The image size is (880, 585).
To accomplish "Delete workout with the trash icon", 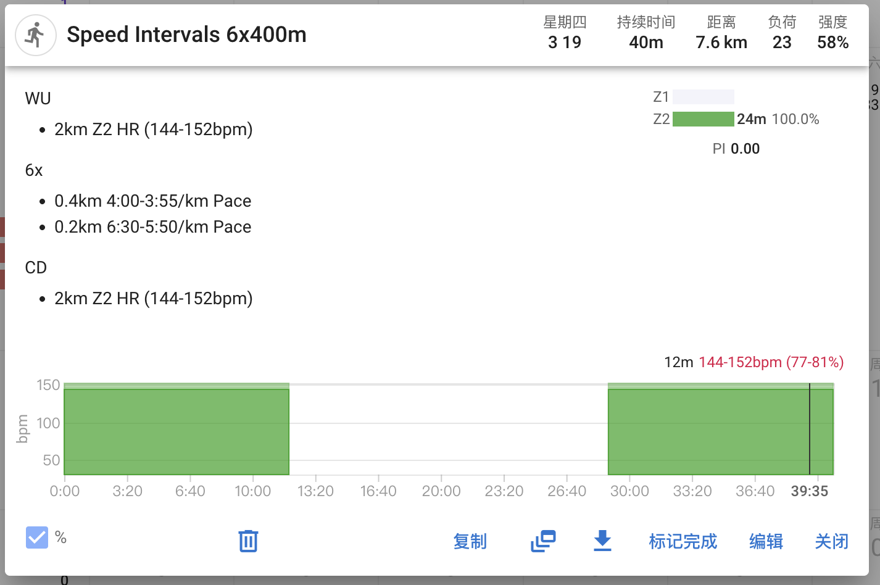I will pyautogui.click(x=248, y=541).
